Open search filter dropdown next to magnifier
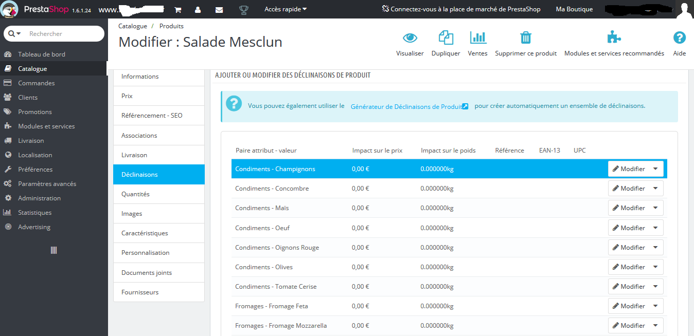 tap(15, 34)
